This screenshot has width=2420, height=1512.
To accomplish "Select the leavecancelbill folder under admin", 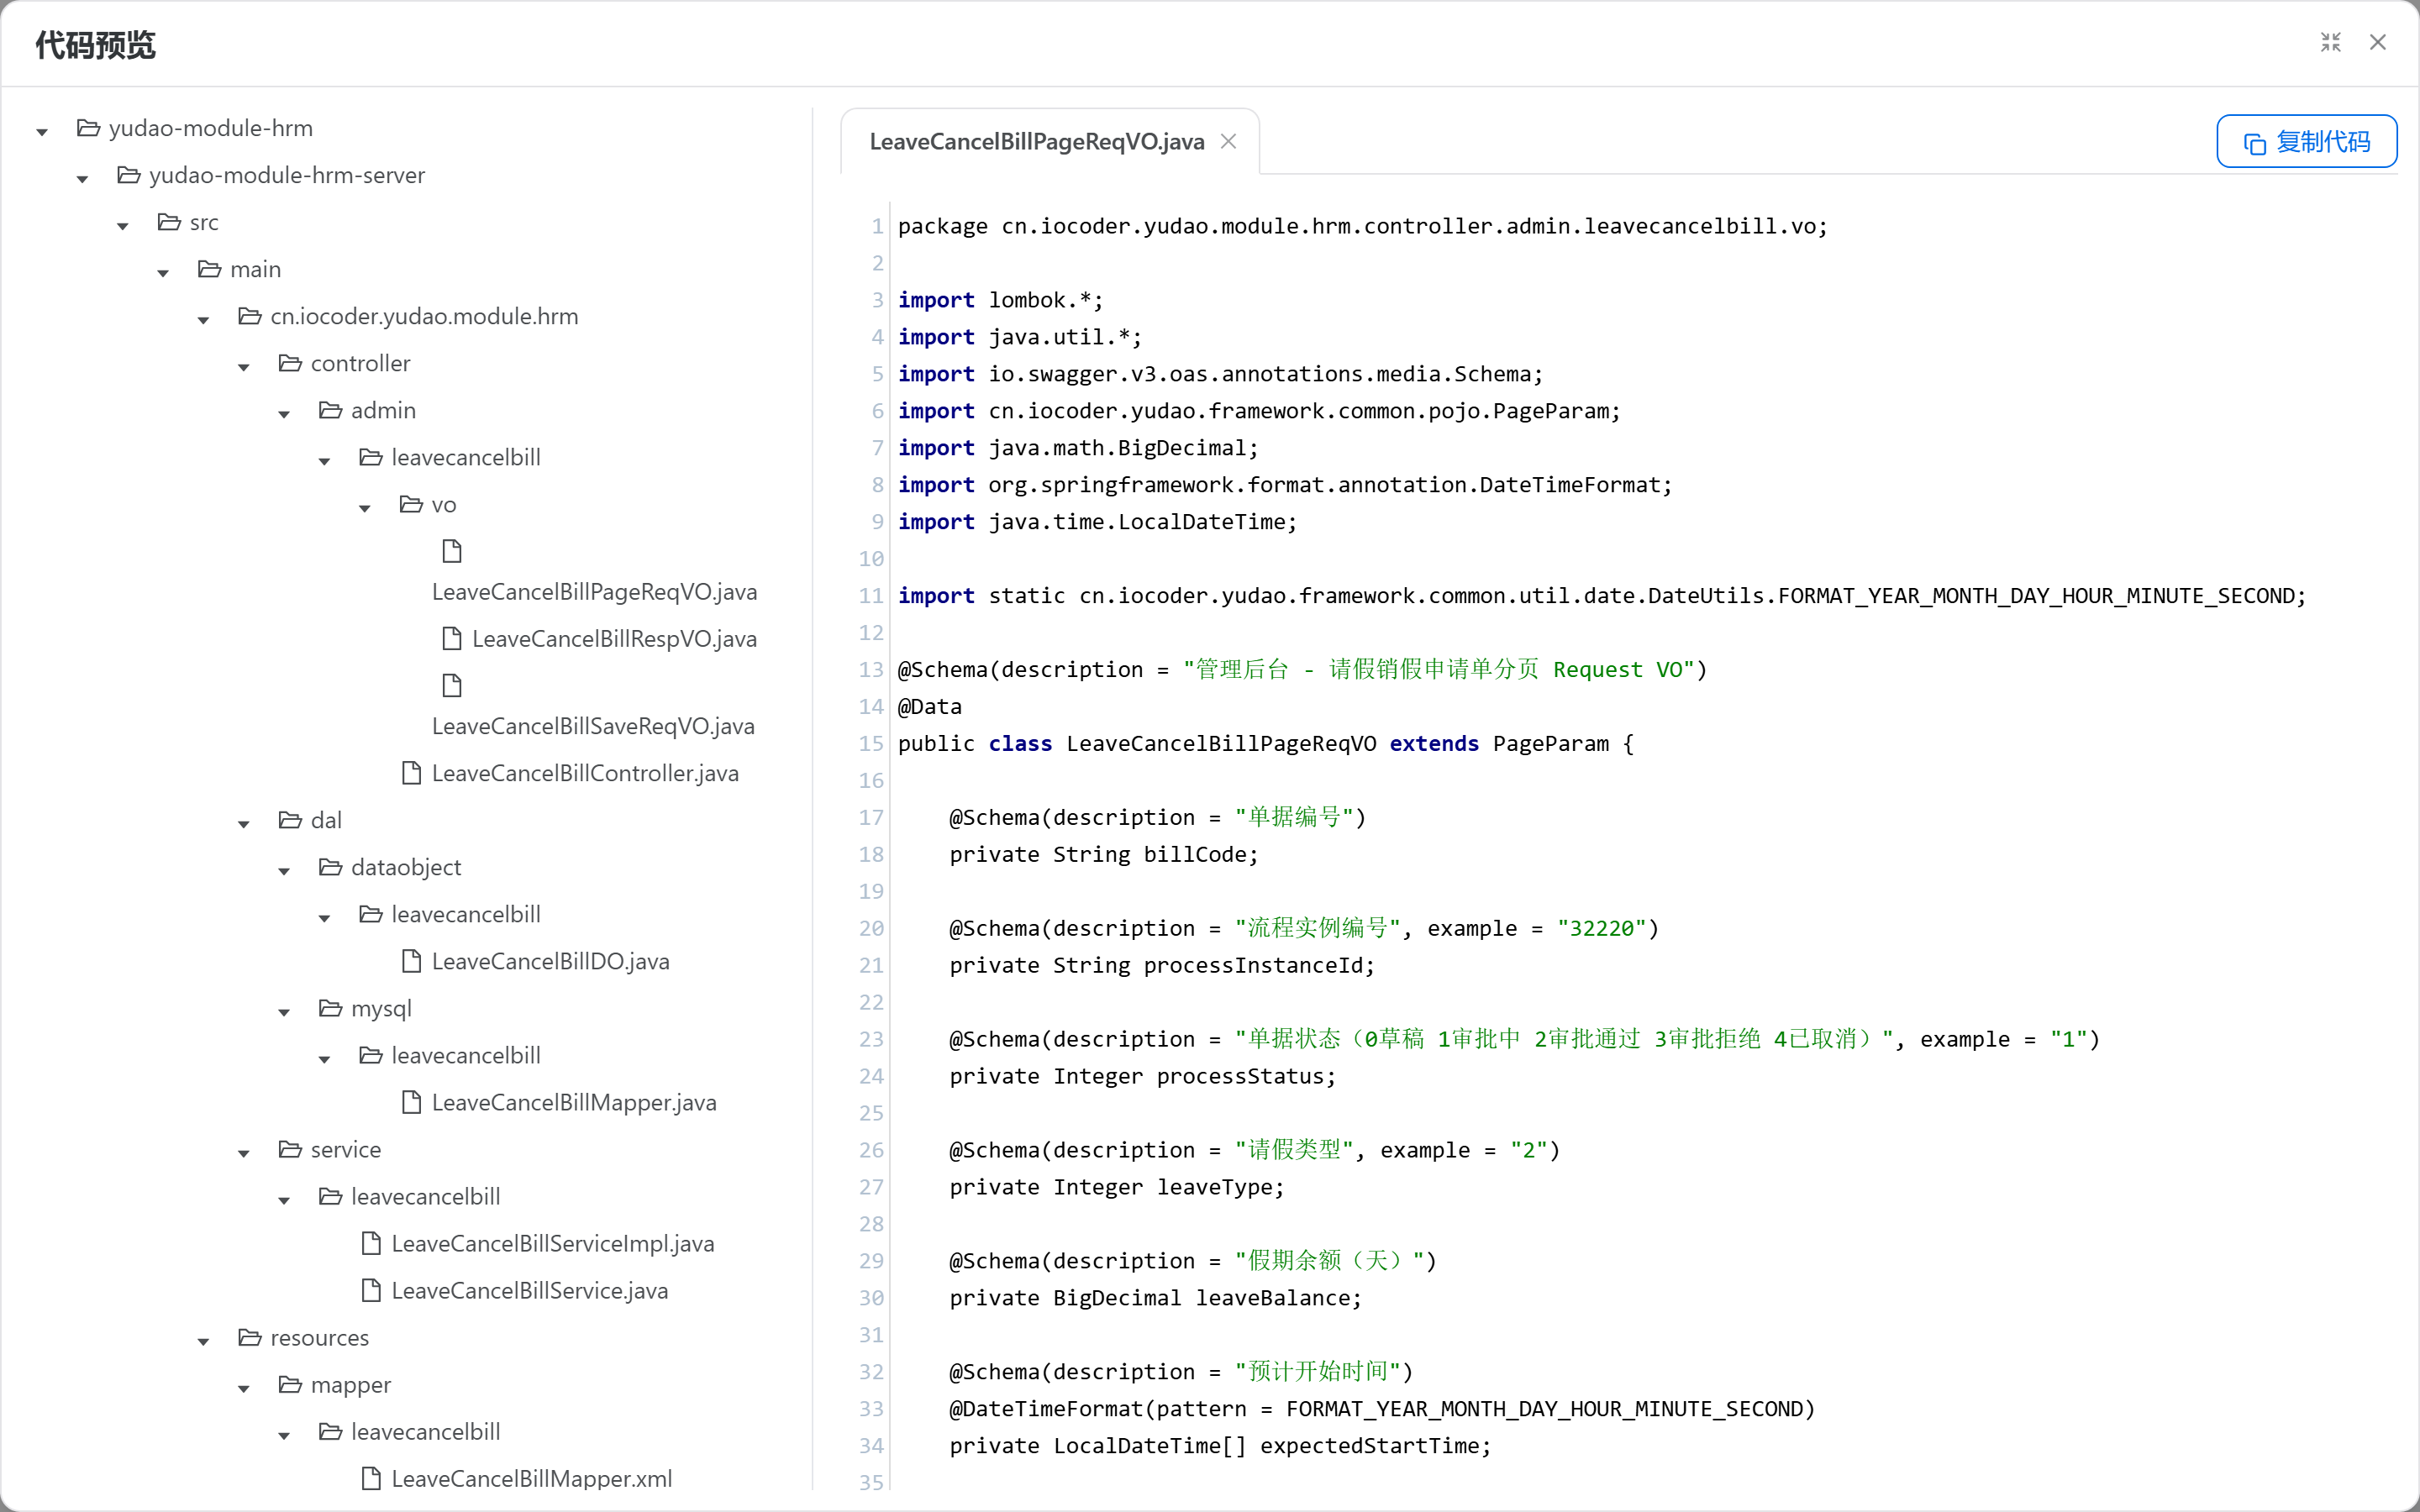I will pyautogui.click(x=466, y=457).
